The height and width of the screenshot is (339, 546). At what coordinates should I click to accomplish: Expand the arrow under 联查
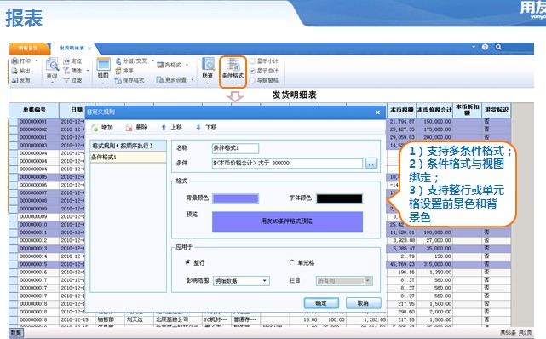[x=208, y=83]
